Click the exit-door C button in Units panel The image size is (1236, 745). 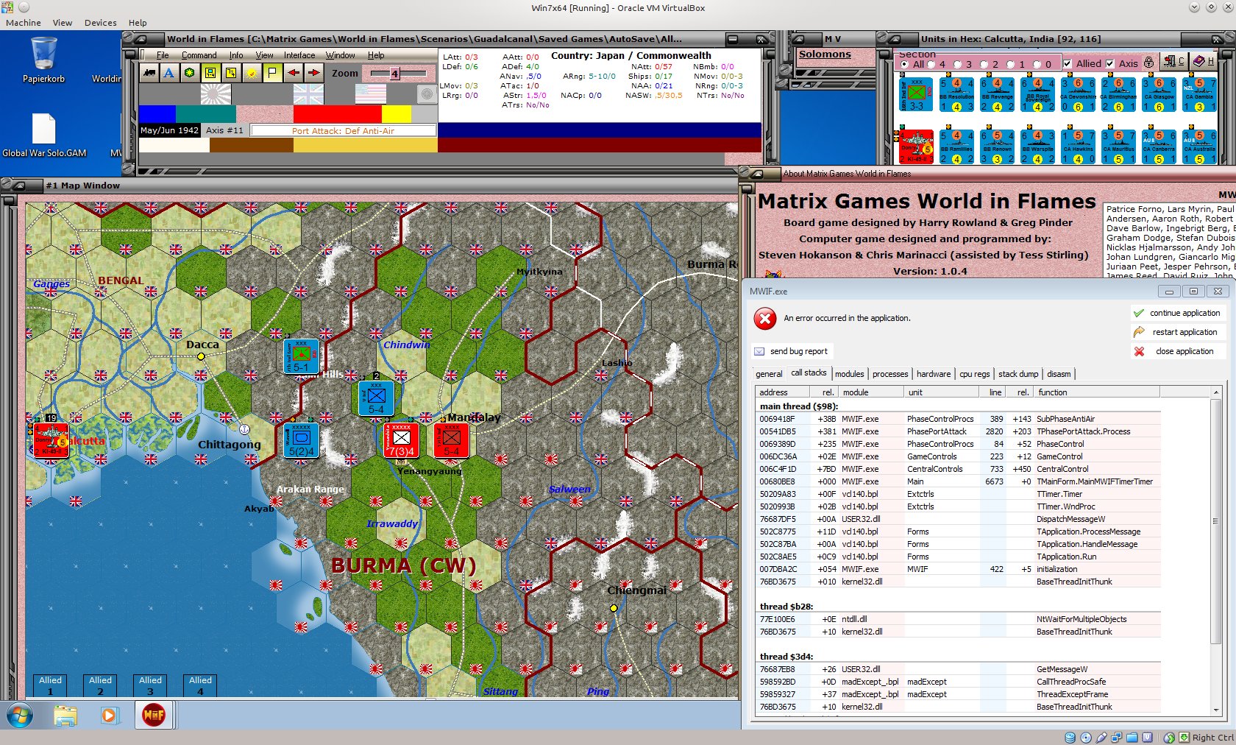[x=1173, y=62]
